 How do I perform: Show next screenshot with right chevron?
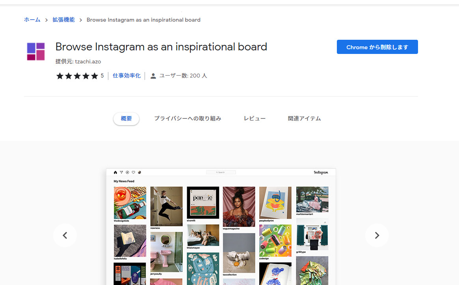click(x=377, y=235)
